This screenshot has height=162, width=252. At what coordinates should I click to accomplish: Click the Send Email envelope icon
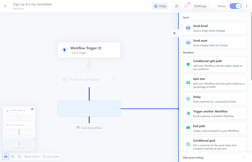pos(188,28)
